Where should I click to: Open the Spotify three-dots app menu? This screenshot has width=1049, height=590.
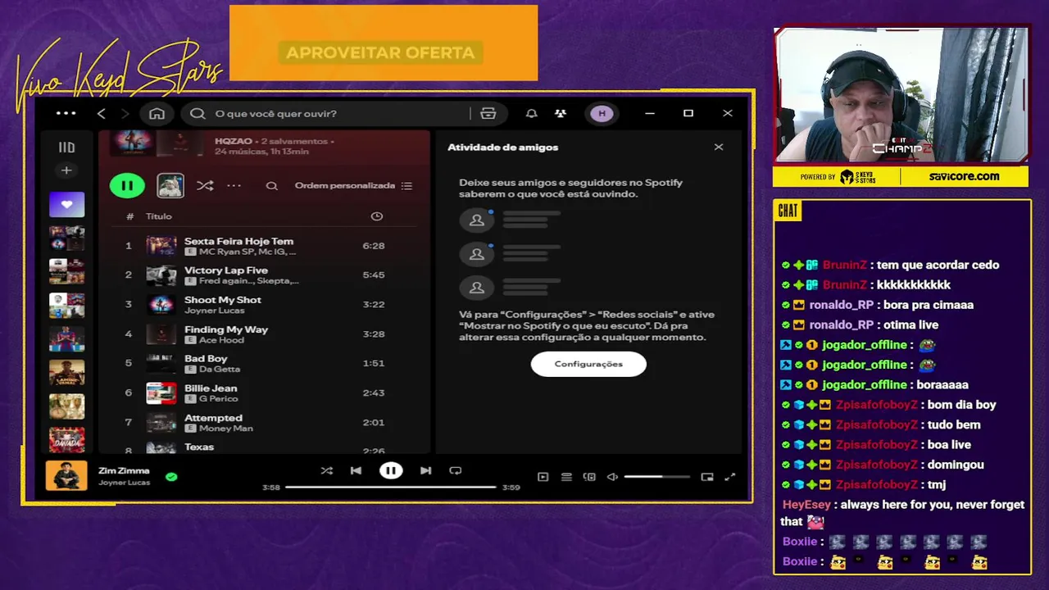coord(66,113)
